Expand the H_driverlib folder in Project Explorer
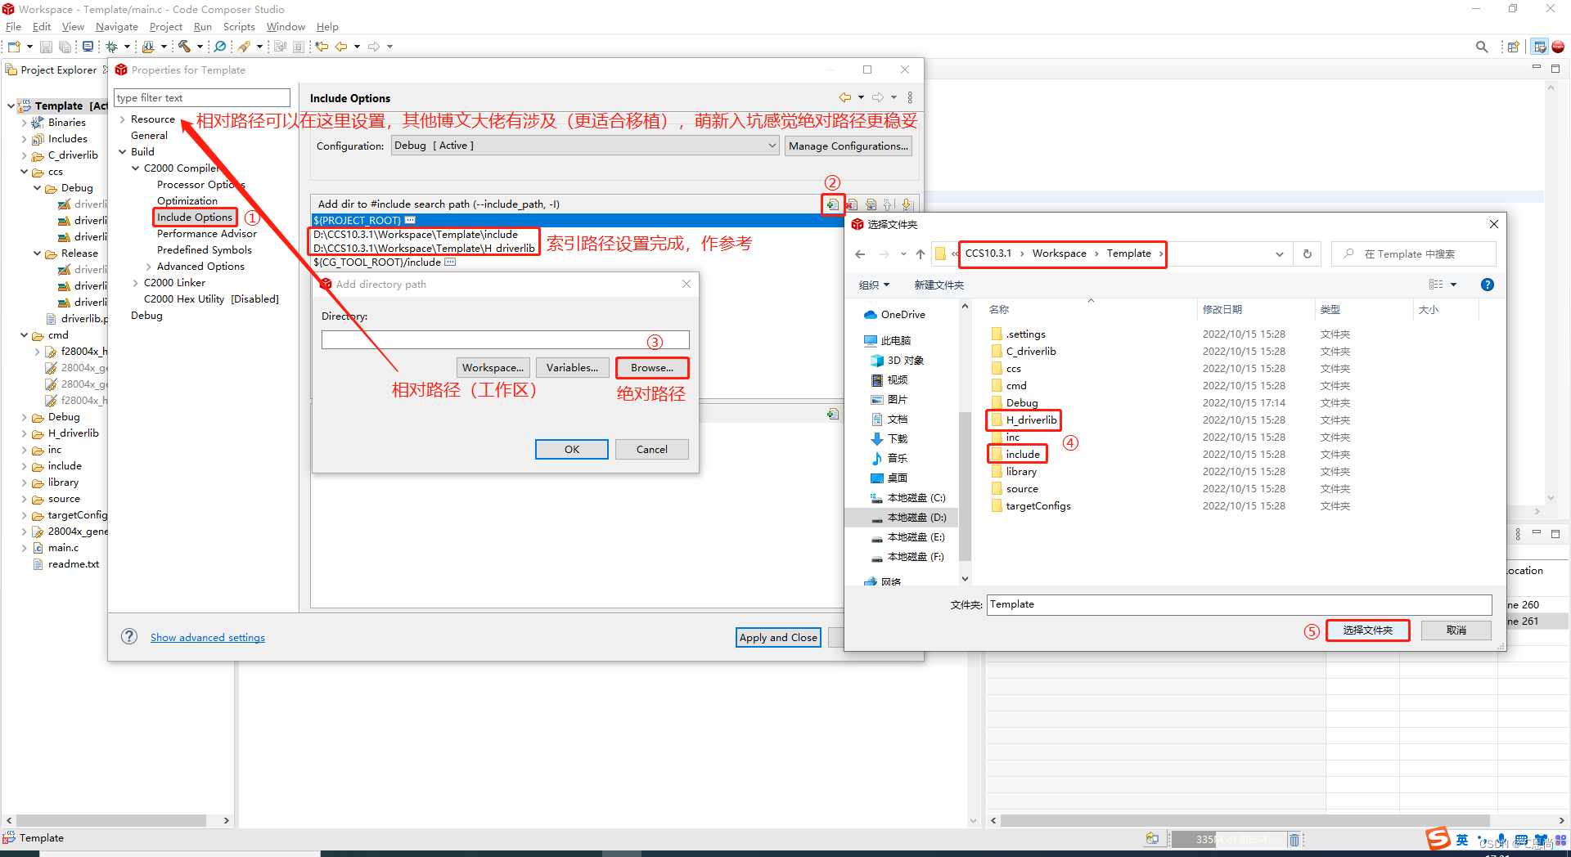Image resolution: width=1571 pixels, height=857 pixels. [x=24, y=433]
